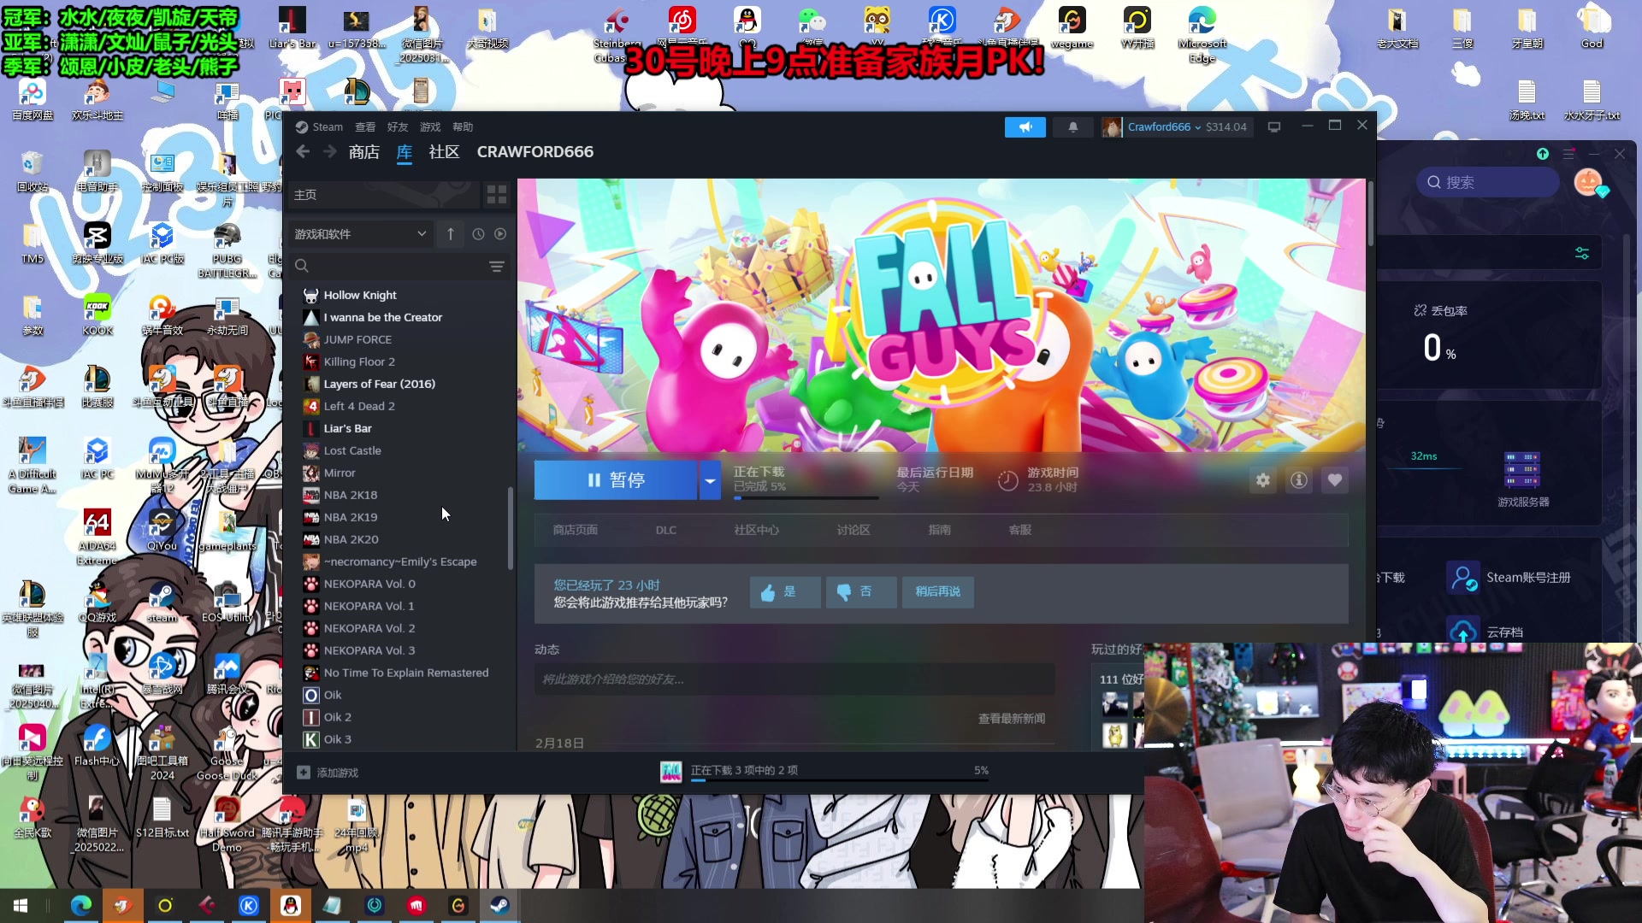
Task: Open Fall Guys manage settings gear
Action: (1262, 480)
